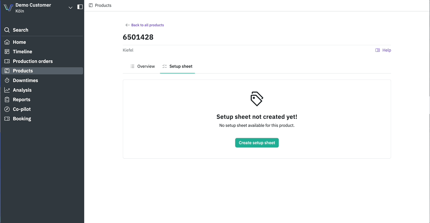Click the Co-pilot compass icon

[7, 109]
